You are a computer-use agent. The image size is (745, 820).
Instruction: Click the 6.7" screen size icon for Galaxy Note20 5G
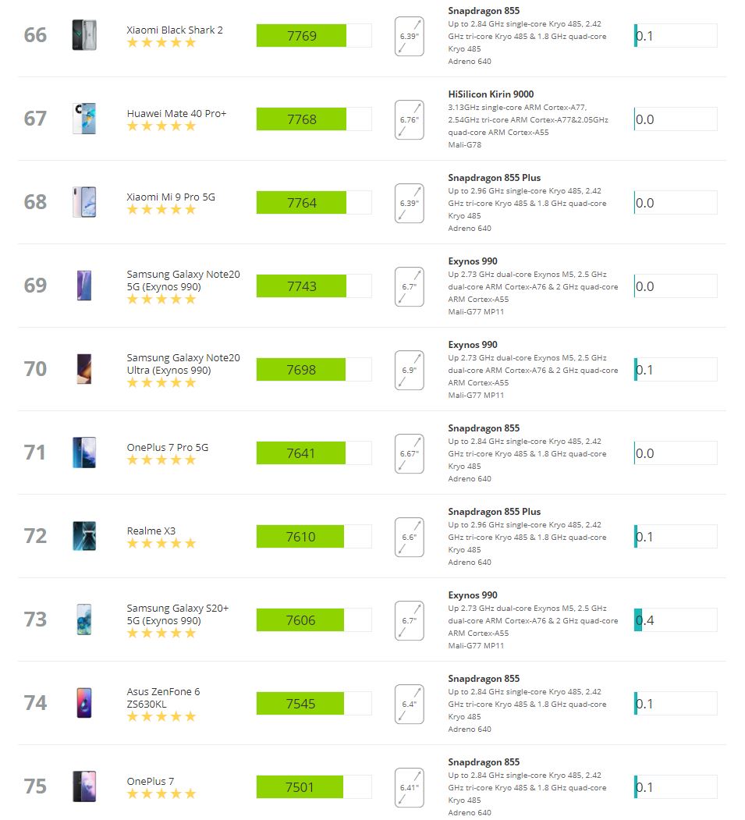pos(410,286)
